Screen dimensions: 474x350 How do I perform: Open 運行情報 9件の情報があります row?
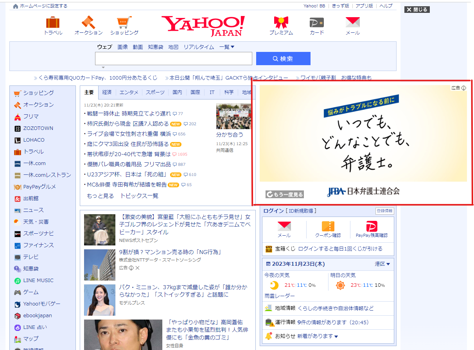pos(328,322)
